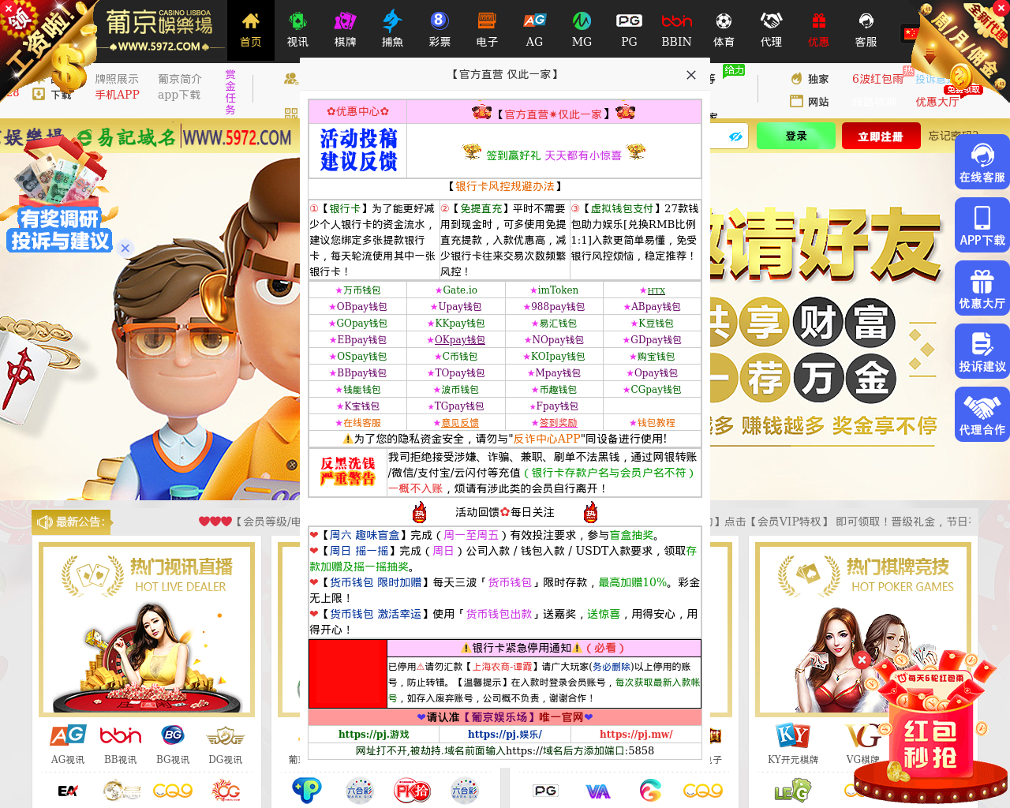
Task: Open the AG nav item
Action: 534,30
